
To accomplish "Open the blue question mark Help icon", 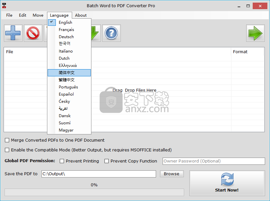I will coord(111,33).
